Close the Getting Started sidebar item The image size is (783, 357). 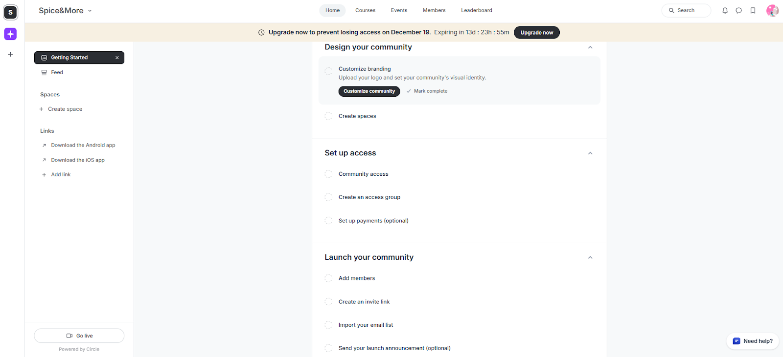click(x=117, y=58)
